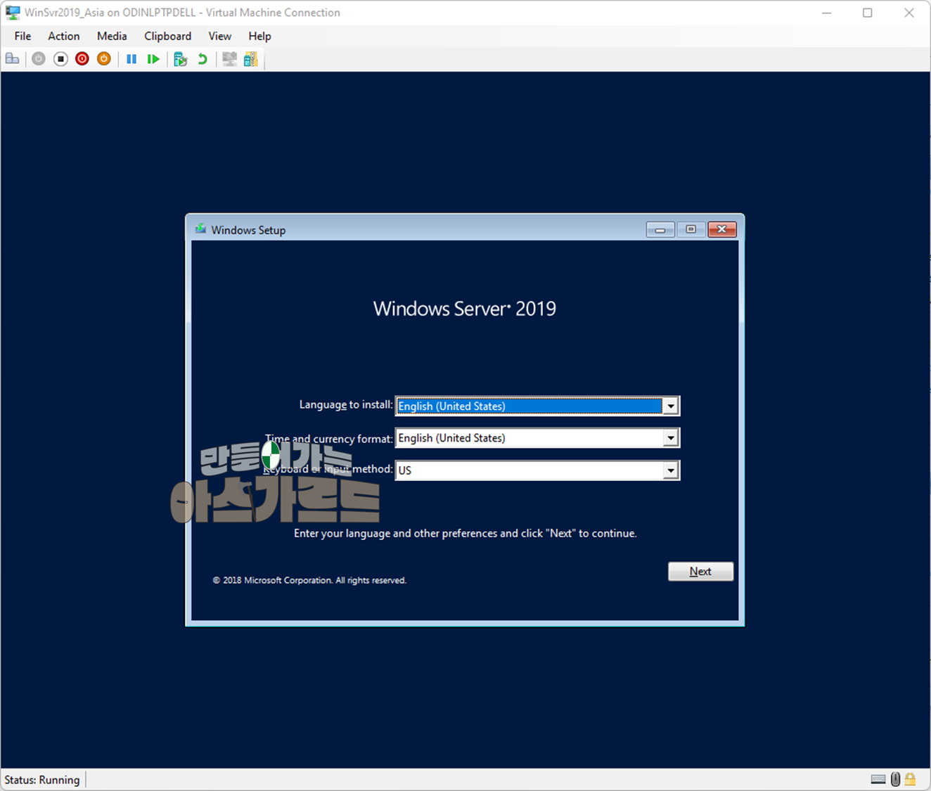Maximize the Windows Setup dialog

(x=691, y=229)
